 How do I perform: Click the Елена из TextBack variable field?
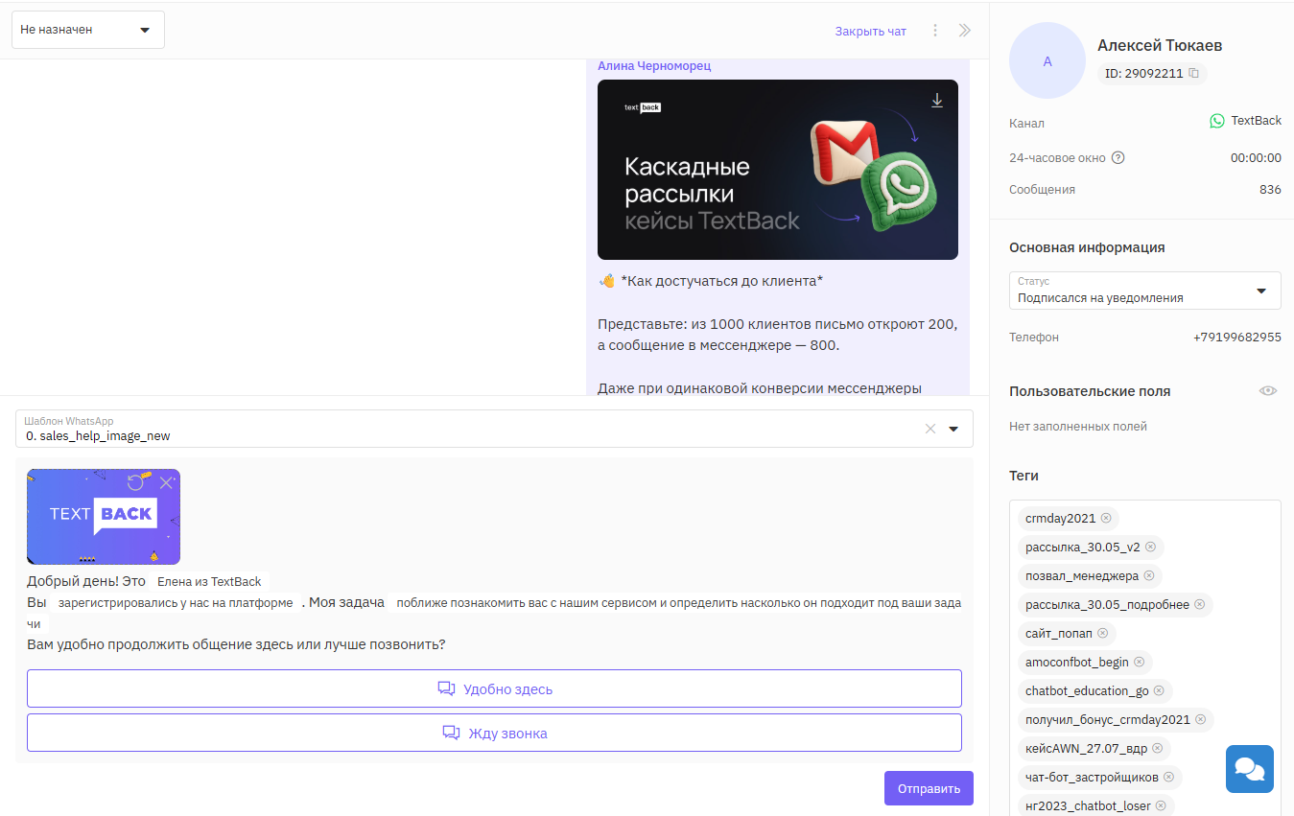coord(209,581)
